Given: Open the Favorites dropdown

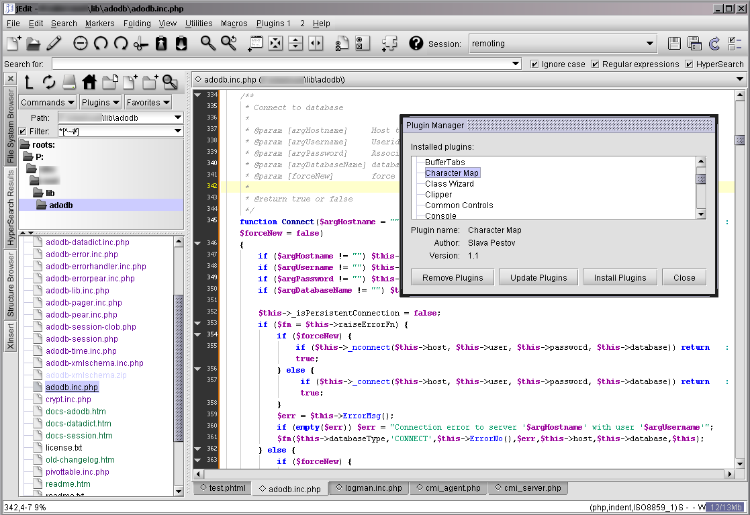Looking at the screenshot, I should 148,102.
